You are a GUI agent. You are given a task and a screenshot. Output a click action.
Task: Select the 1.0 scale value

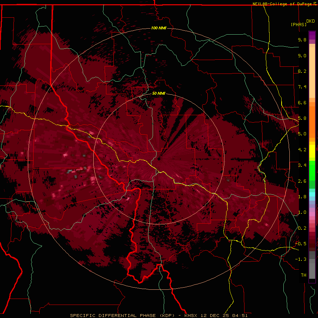tap(302, 212)
